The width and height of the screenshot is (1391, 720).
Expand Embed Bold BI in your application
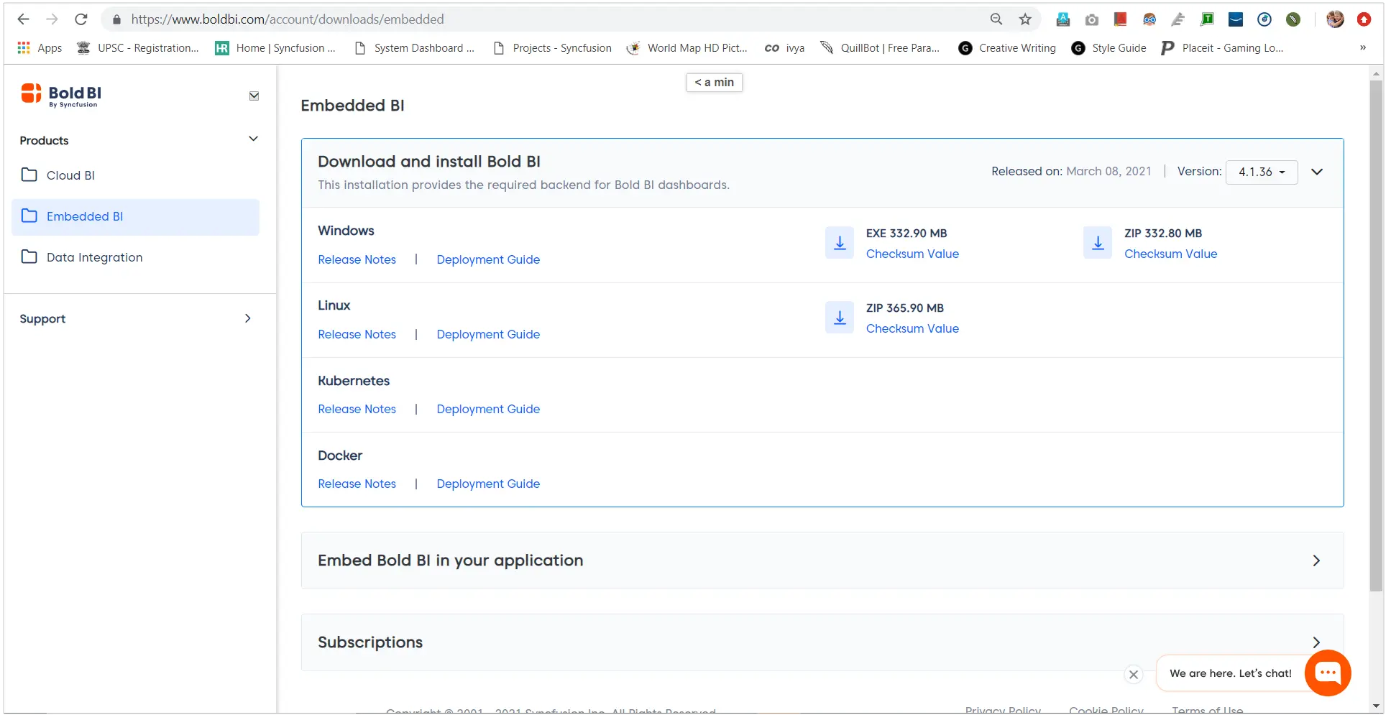[1316, 560]
